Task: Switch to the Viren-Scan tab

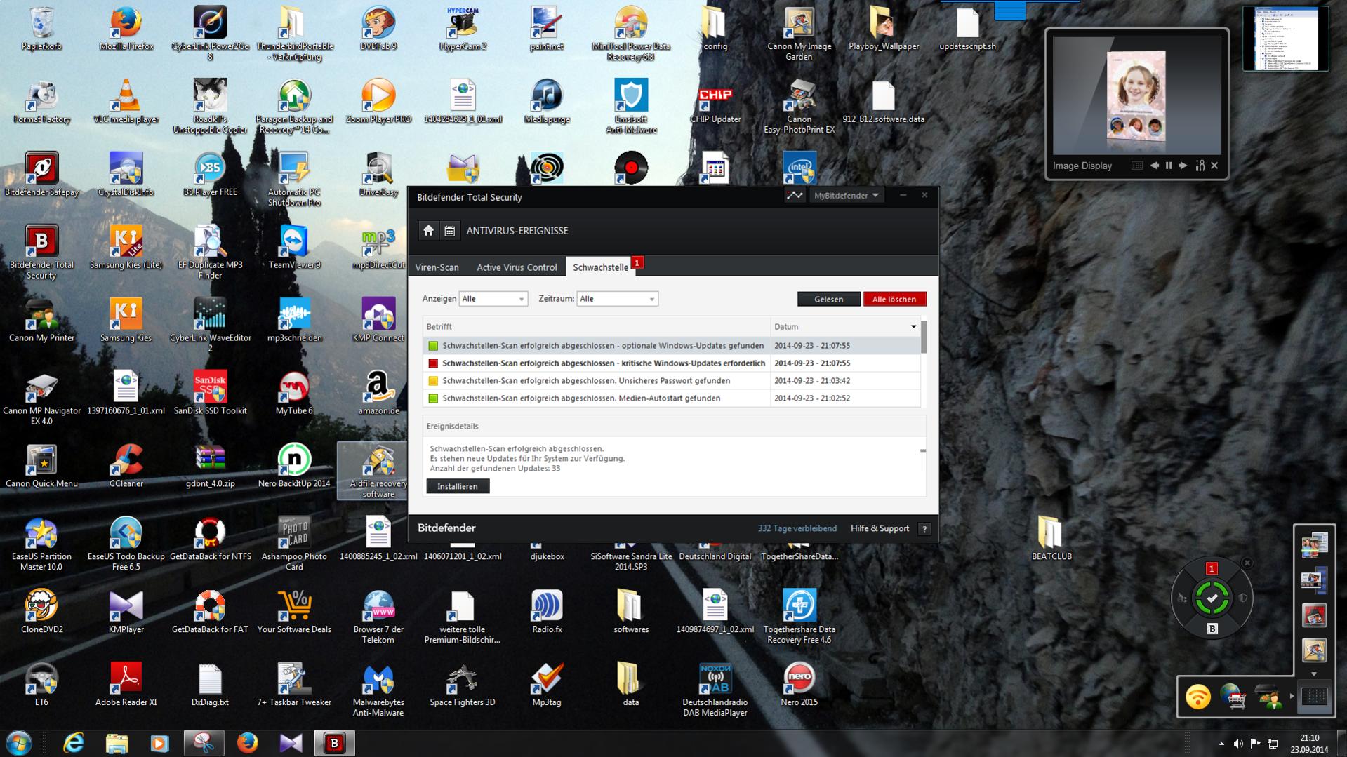Action: point(437,267)
